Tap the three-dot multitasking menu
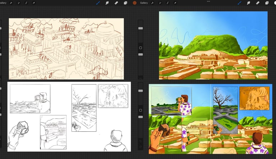Viewport: 276px width, 159px height. tap(208, 1)
